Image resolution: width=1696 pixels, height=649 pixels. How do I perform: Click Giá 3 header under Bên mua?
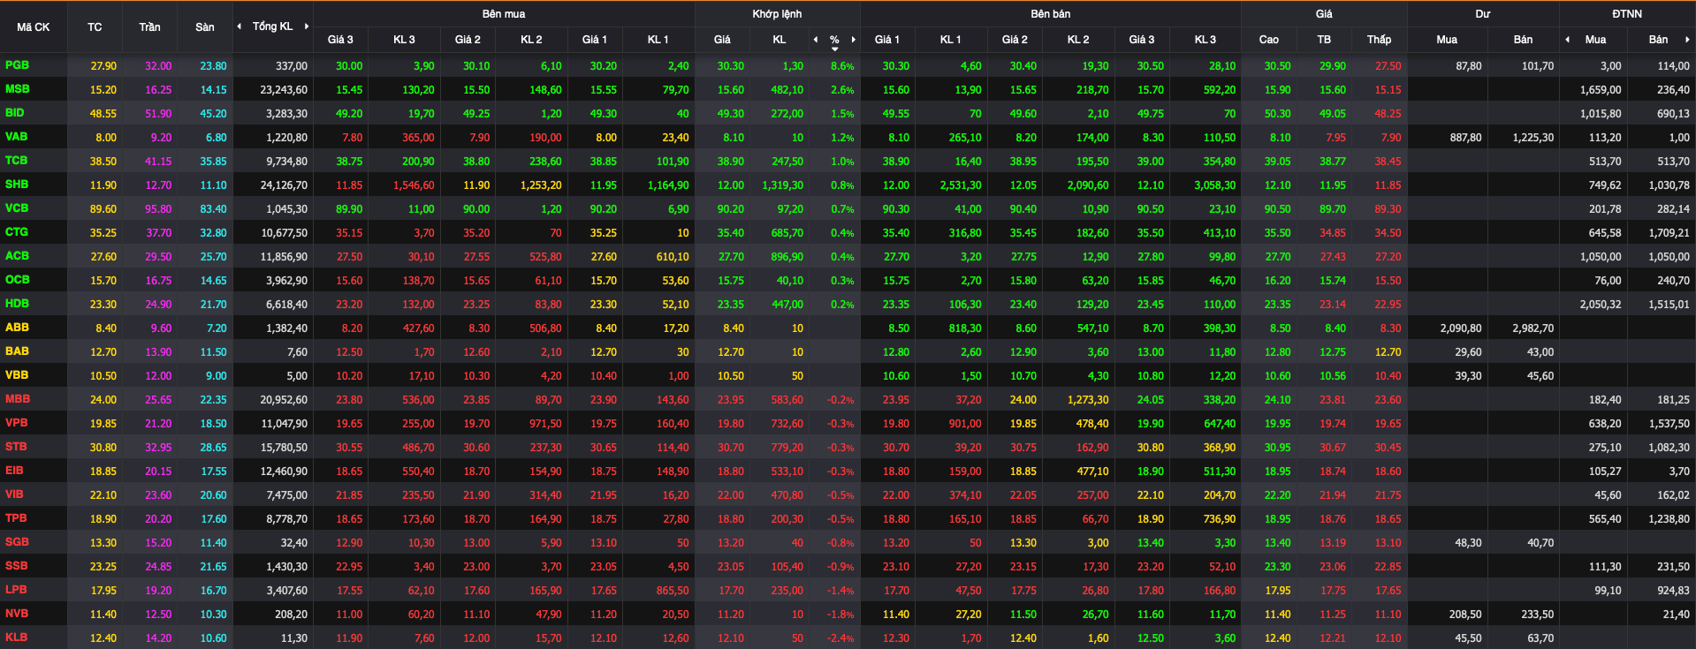pos(340,40)
